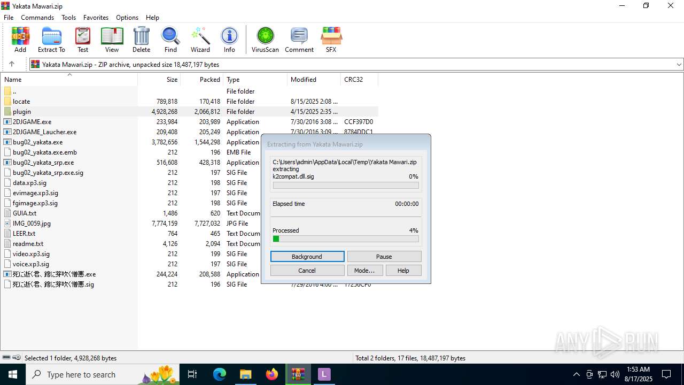Select evimage.xp3.sig file
684x385 pixels.
point(36,193)
